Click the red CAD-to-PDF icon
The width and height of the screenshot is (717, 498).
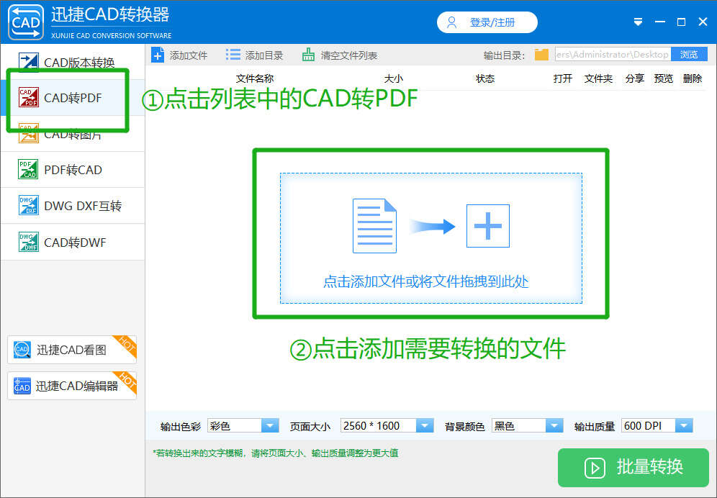click(28, 97)
